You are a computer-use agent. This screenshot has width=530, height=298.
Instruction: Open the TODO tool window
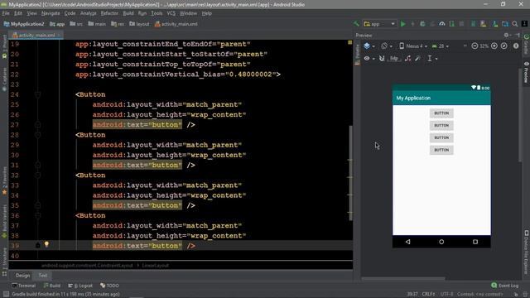point(109,286)
